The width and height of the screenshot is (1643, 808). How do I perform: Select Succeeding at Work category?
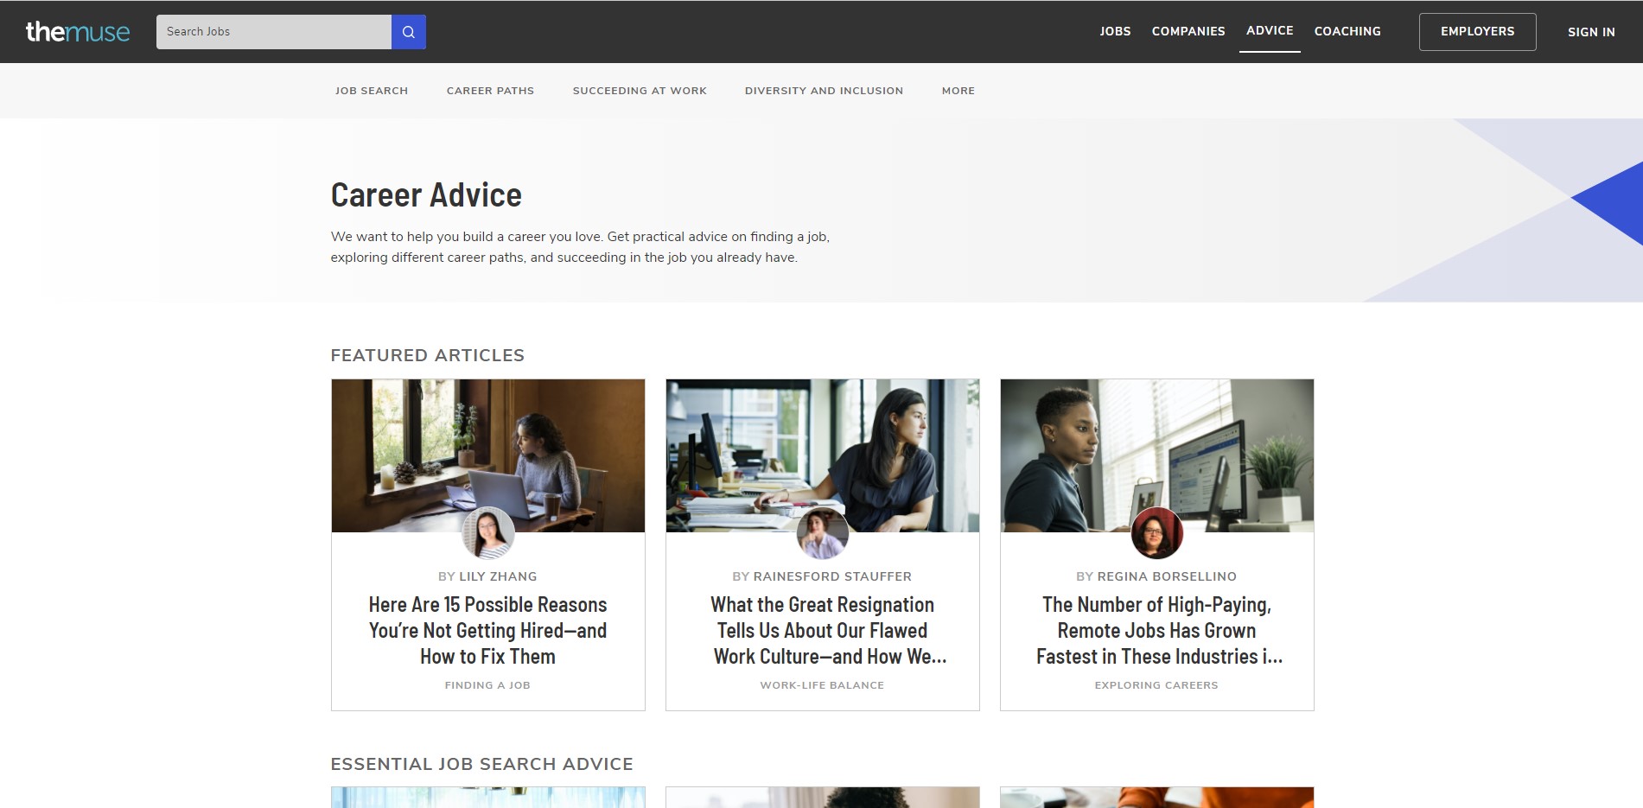640,91
